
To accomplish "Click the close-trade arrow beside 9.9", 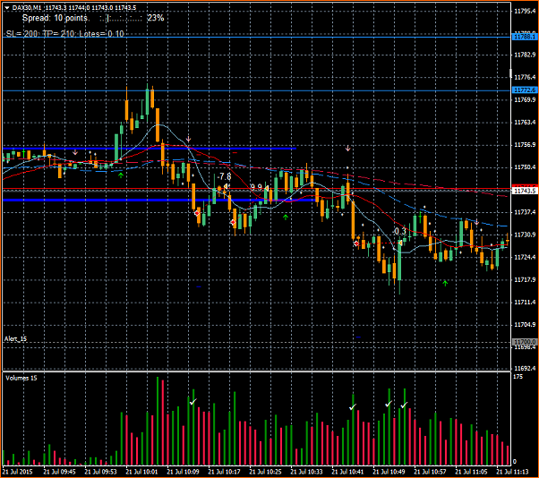I will tap(266, 188).
